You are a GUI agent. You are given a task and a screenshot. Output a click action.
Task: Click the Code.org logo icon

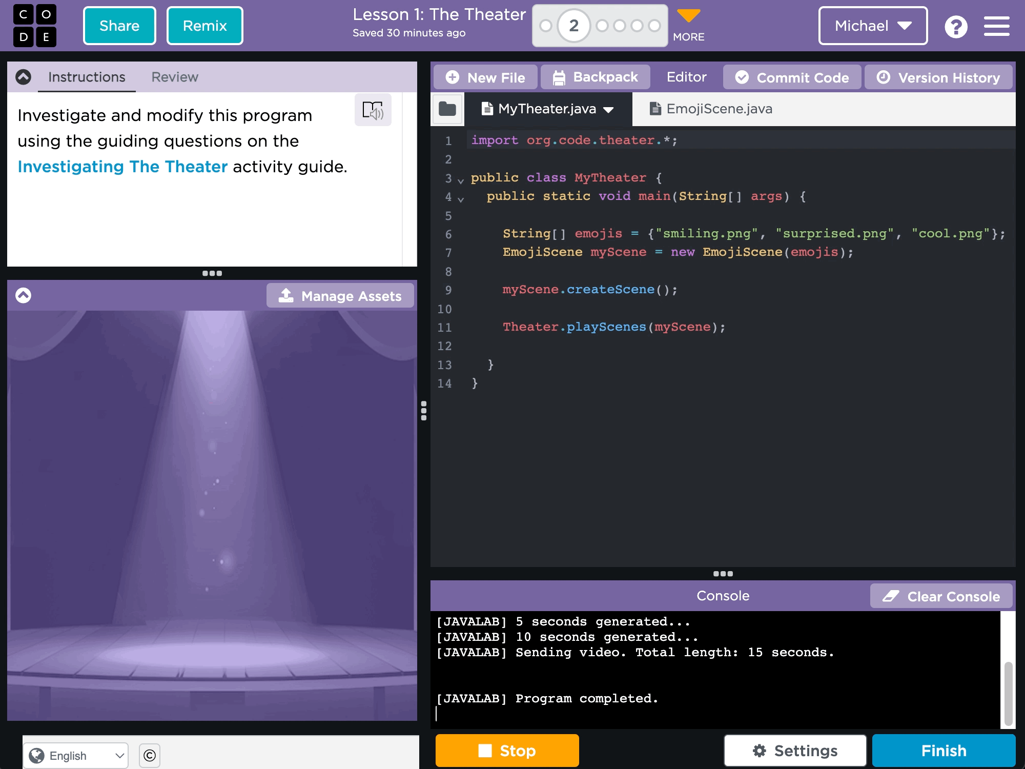pyautogui.click(x=34, y=26)
